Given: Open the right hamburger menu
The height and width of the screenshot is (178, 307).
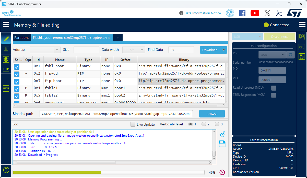Looking at the screenshot, I should pyautogui.click(x=302, y=25).
